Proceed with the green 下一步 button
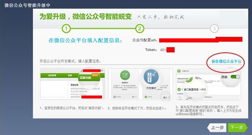 pos(238,128)
